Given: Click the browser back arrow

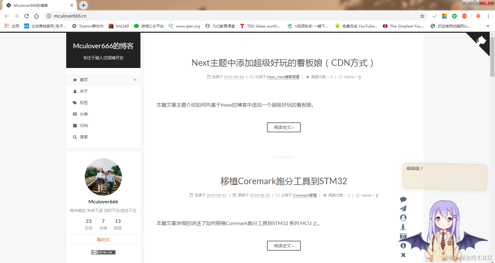Looking at the screenshot, I should coord(7,16).
